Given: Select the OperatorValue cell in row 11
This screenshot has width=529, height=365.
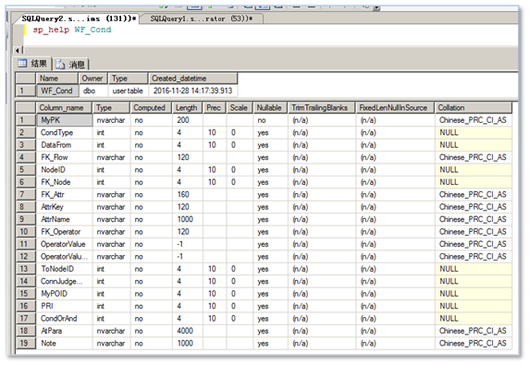Looking at the screenshot, I should 64,244.
